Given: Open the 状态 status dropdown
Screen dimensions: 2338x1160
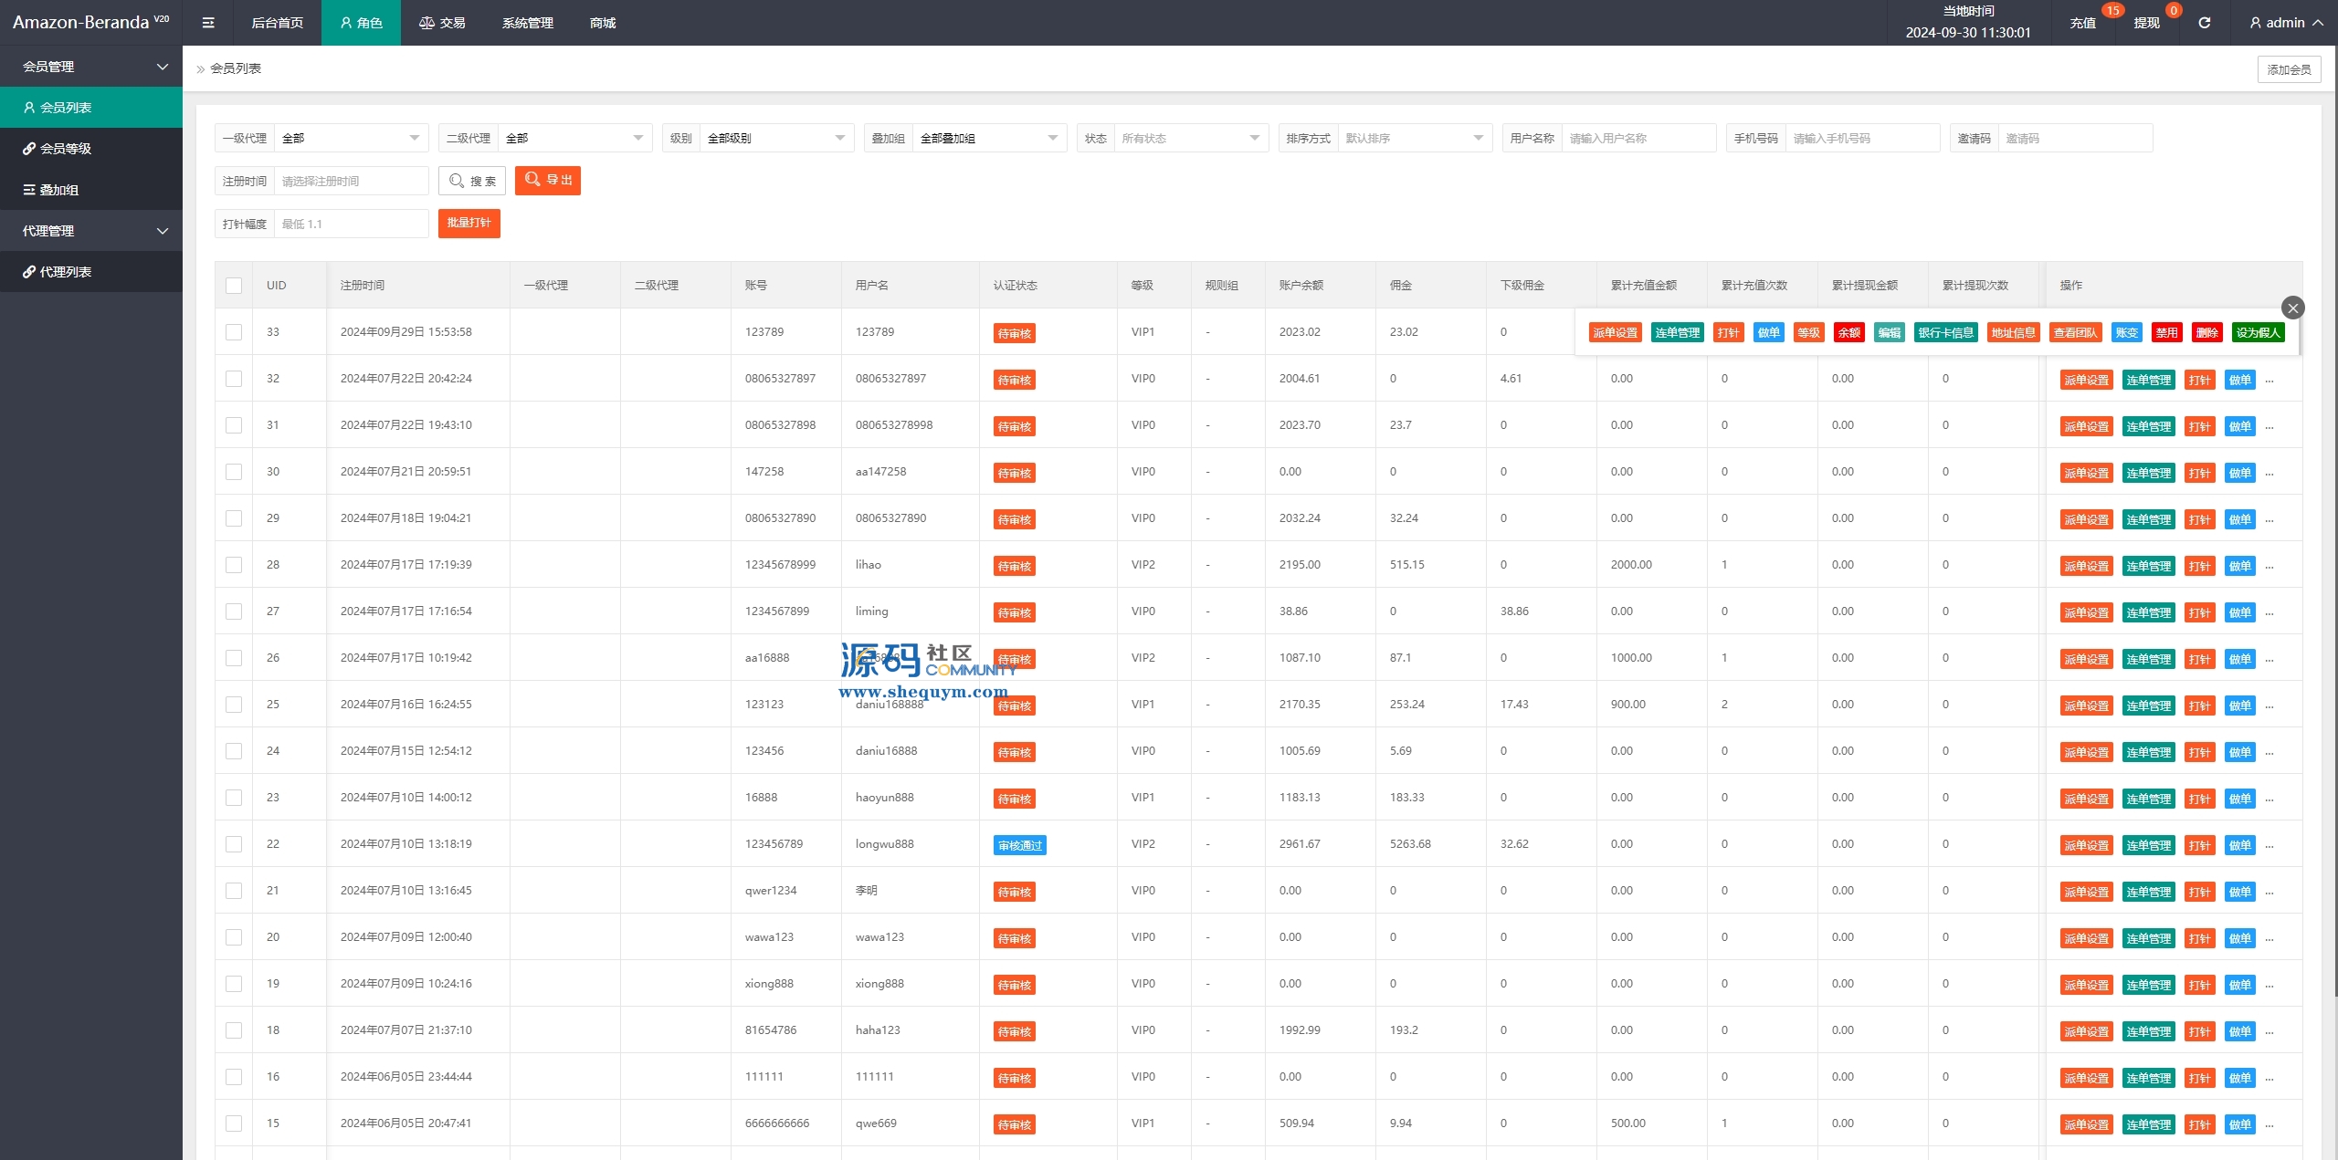Looking at the screenshot, I should click(x=1190, y=139).
